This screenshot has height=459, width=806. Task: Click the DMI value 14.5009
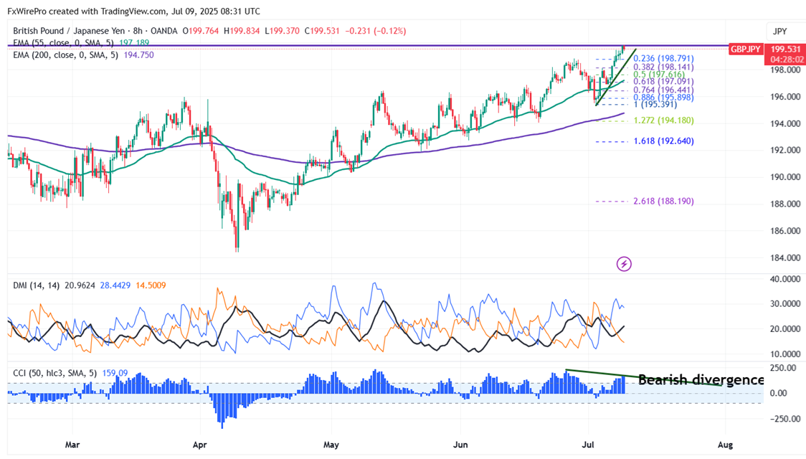151,285
